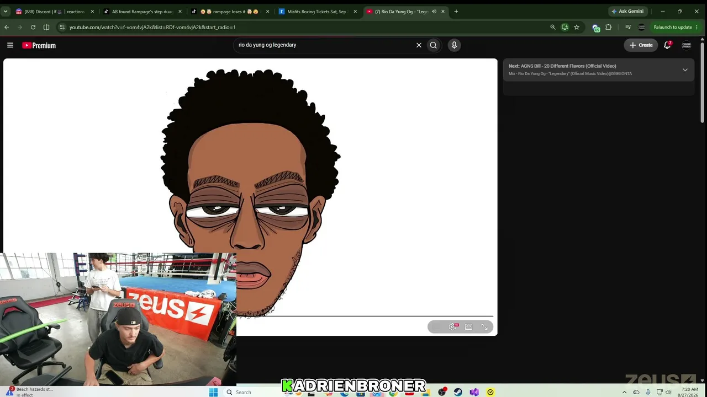Open a new browser tab
The width and height of the screenshot is (707, 397).
456,12
